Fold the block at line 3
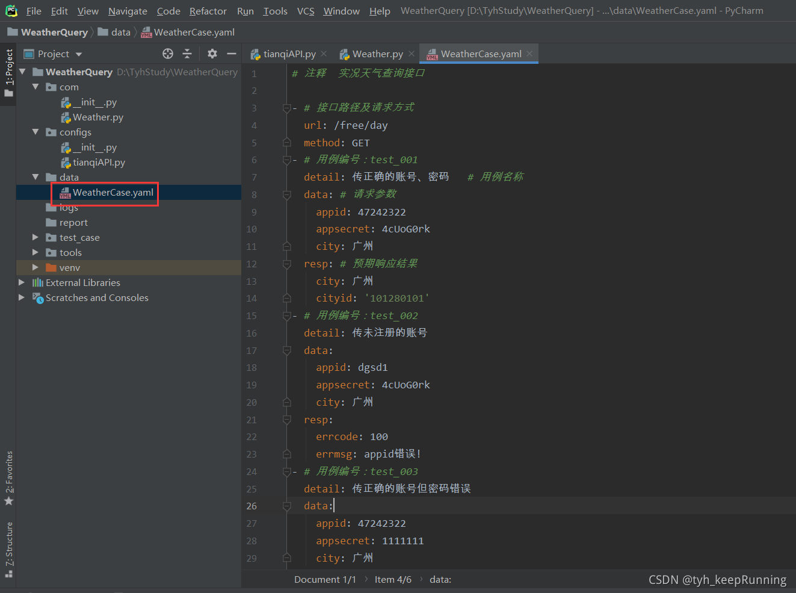 click(x=287, y=108)
